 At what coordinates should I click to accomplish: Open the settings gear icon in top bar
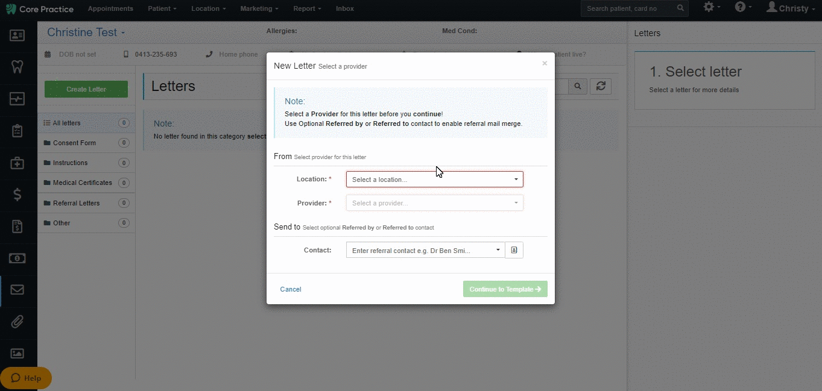point(712,8)
